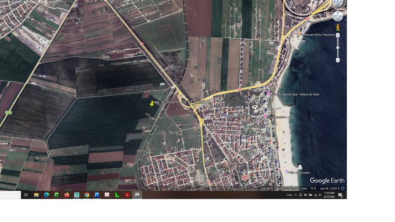Click the Street View pegman icon
This screenshot has height=222, width=395.
[338, 27]
